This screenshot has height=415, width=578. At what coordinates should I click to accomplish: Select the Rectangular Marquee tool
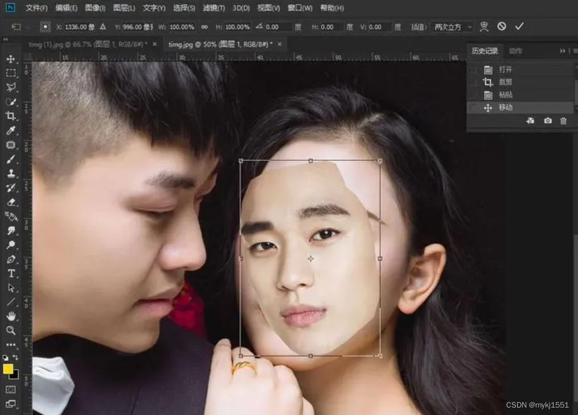[11, 73]
